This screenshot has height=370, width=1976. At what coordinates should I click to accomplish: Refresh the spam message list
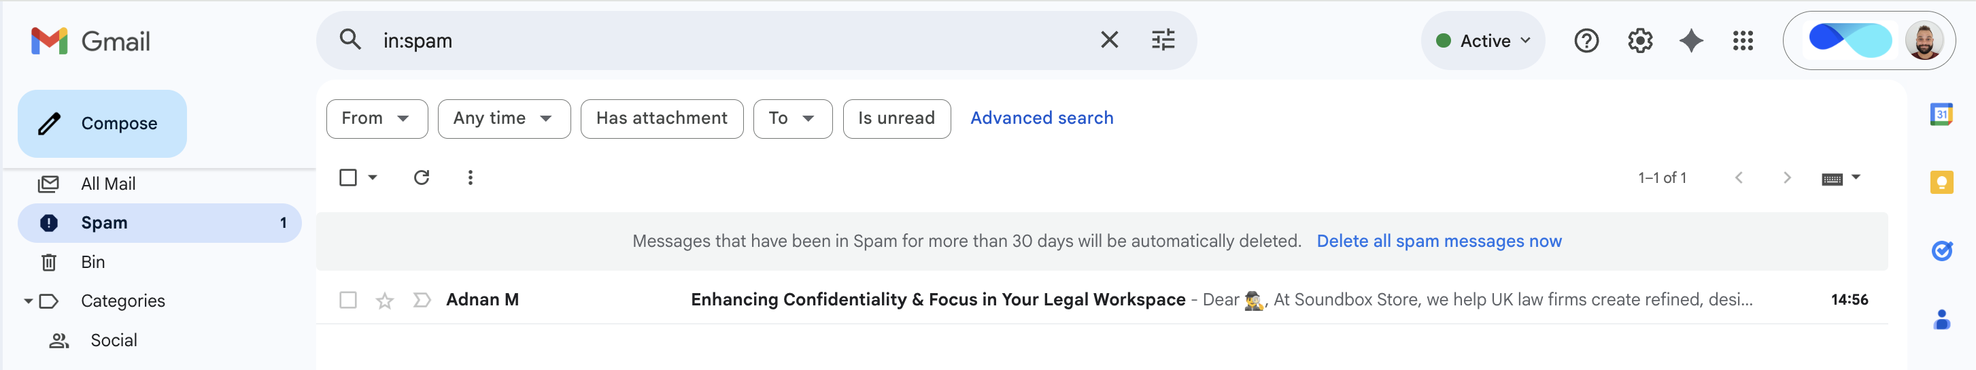pos(421,178)
